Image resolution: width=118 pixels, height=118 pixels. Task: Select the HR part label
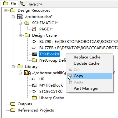[42, 79]
